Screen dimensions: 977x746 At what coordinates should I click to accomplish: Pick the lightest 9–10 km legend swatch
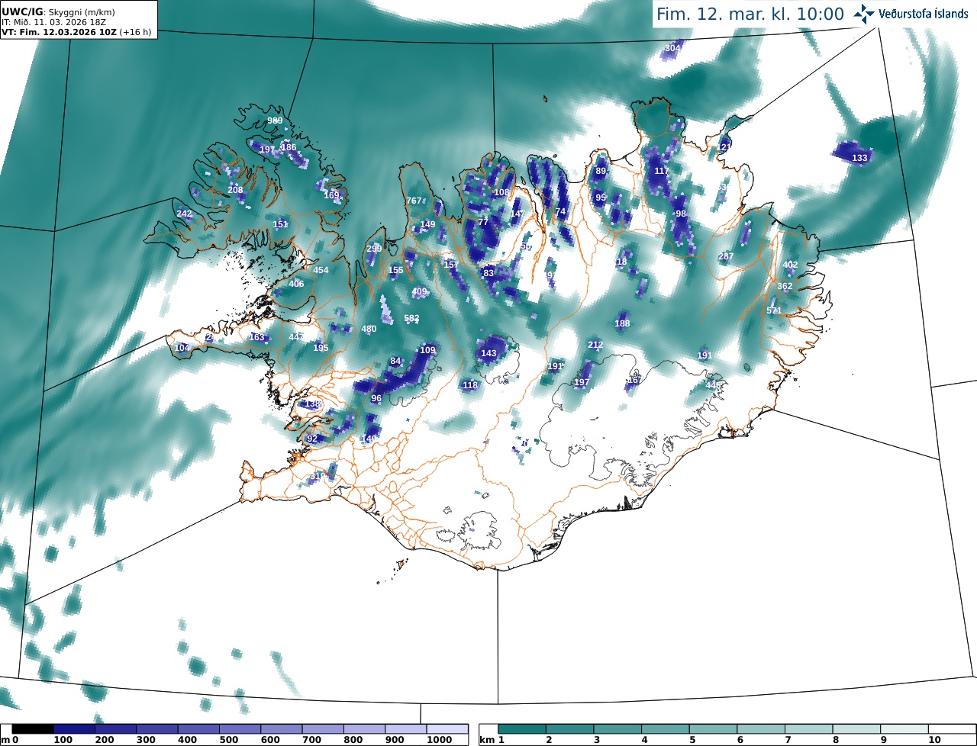pos(904,729)
